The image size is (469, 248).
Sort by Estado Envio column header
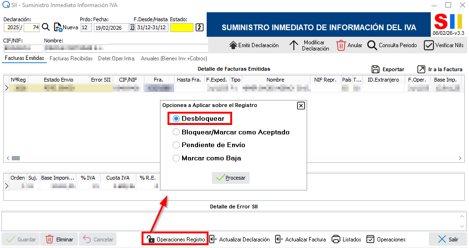pos(59,80)
